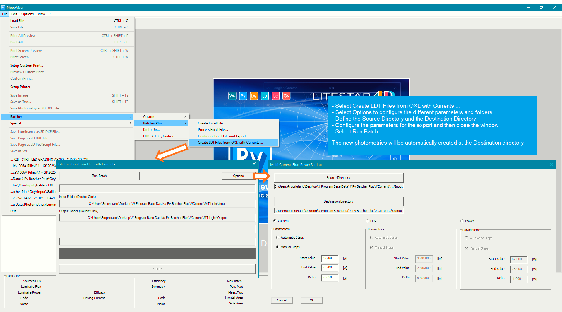This screenshot has height=312, width=562.
Task: Minimize the PhotoView window
Action: click(x=528, y=8)
